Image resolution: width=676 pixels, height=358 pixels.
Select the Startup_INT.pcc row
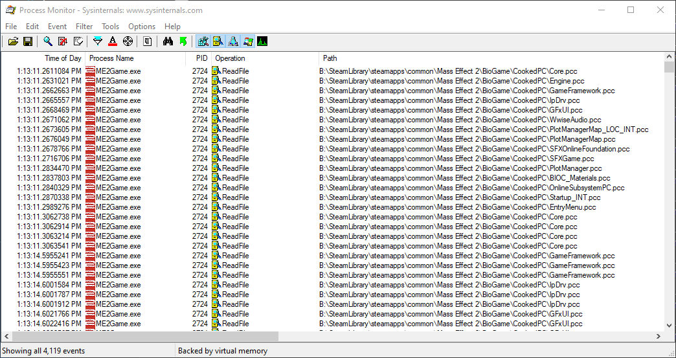pyautogui.click(x=333, y=197)
